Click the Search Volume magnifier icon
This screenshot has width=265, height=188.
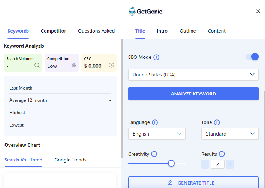click(x=37, y=65)
